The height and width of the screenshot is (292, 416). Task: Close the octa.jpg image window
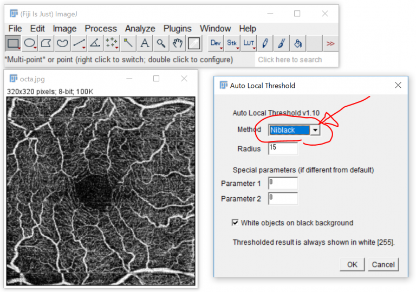point(184,79)
